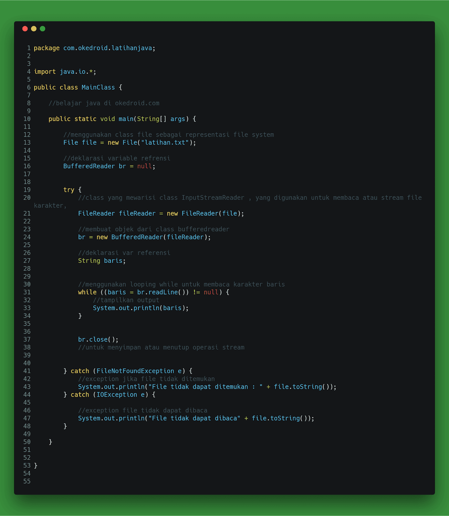Click wrapped comment word 'karakter,'

pos(50,206)
